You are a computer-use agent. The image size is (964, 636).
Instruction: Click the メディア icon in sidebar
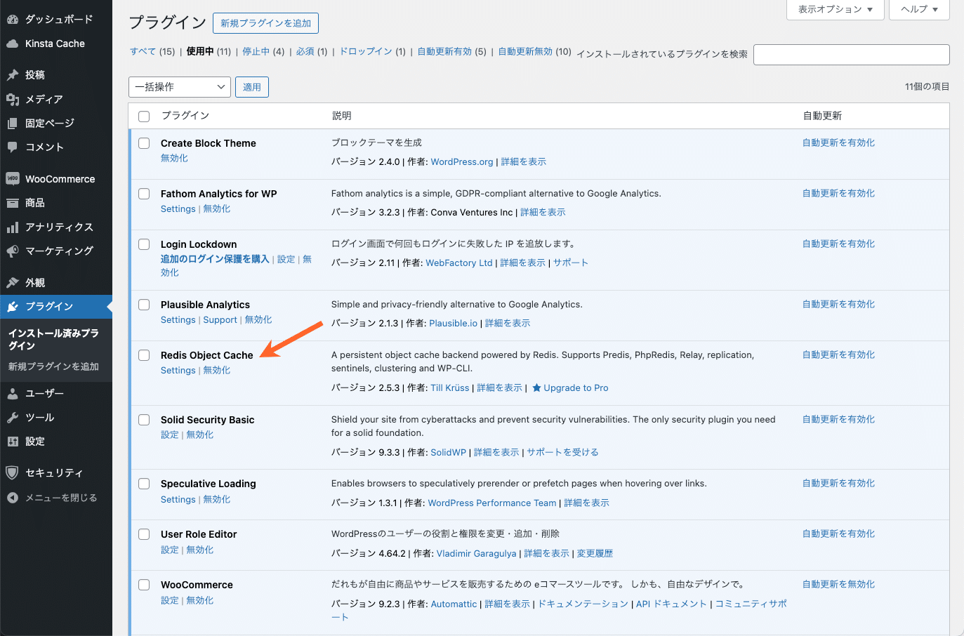click(x=13, y=99)
